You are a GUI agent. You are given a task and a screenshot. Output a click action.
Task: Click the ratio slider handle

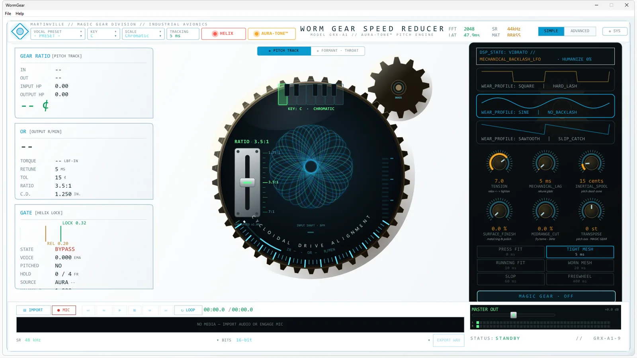point(247,183)
